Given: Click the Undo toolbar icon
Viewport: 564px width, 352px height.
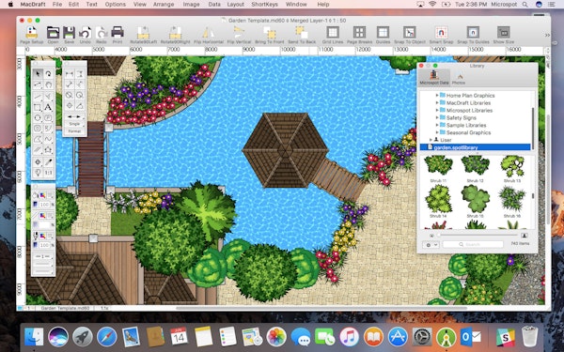Looking at the screenshot, I should click(85, 33).
